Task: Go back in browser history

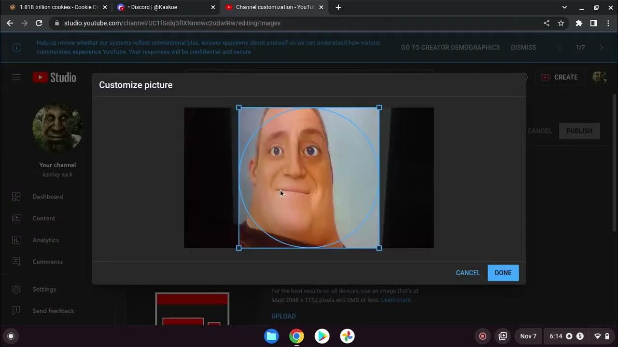Action: [10, 23]
